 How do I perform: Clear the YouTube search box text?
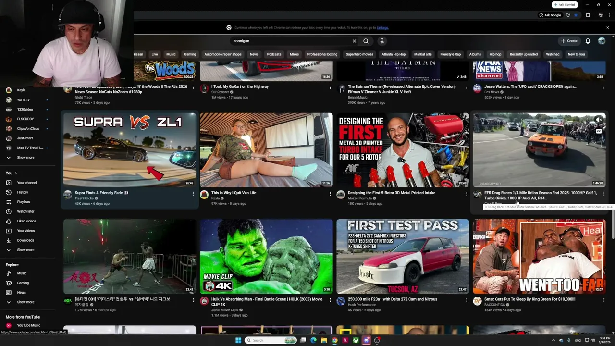click(x=354, y=41)
